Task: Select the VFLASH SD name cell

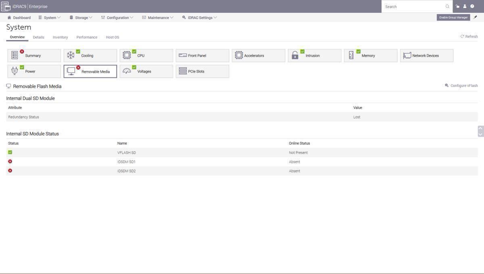Action: (x=127, y=153)
